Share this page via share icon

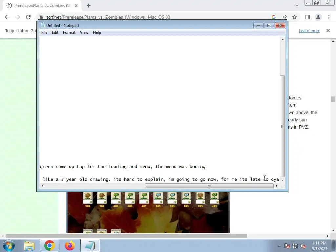click(284, 17)
